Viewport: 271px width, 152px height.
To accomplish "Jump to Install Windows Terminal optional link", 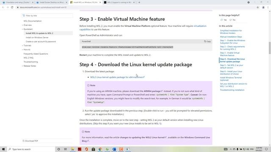I will (231, 79).
